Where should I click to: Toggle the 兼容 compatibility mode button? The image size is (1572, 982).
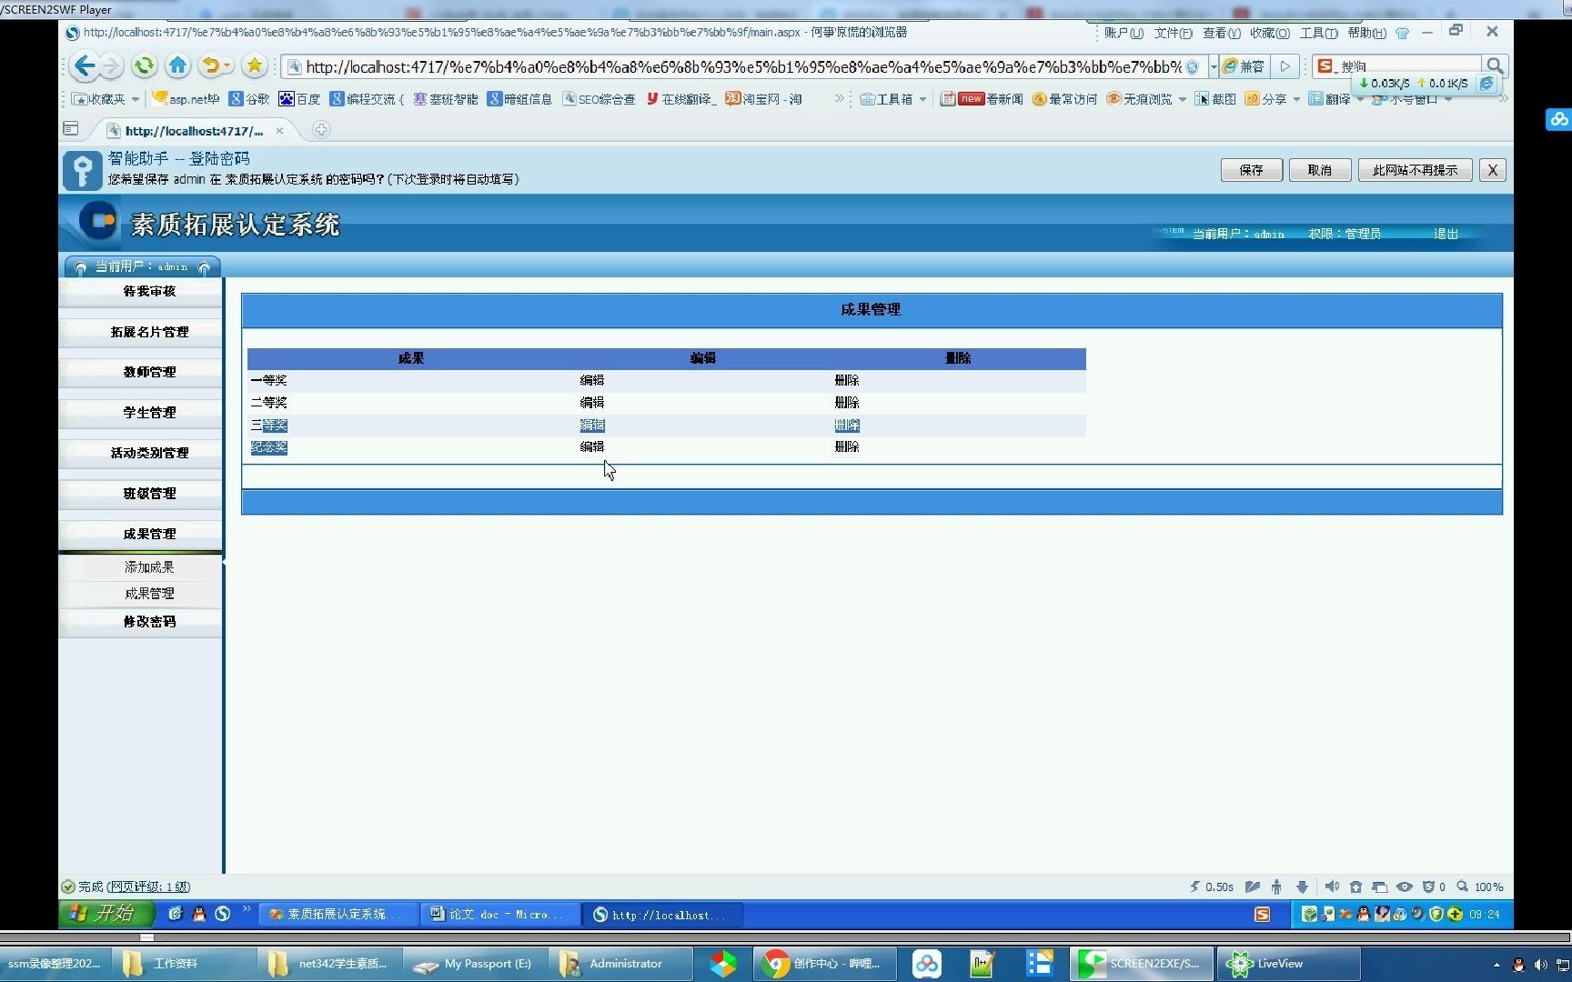1244,65
